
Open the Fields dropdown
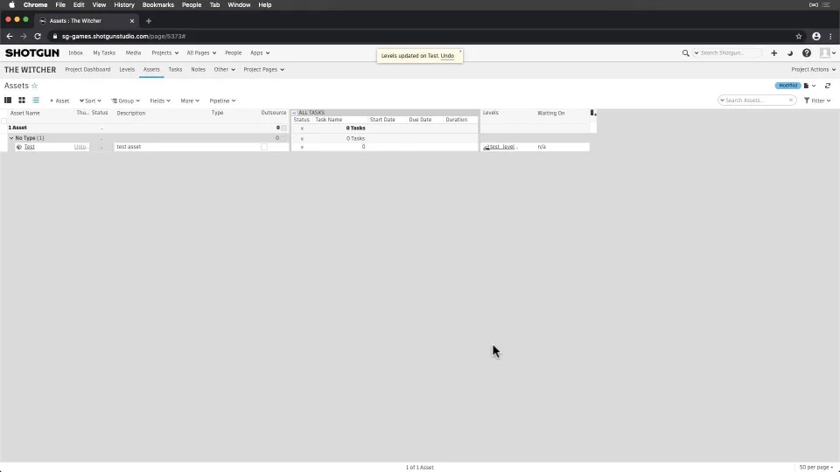pos(159,101)
